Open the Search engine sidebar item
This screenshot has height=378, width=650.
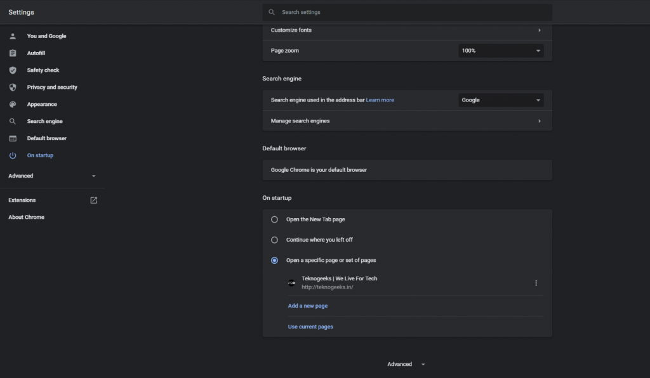click(45, 121)
